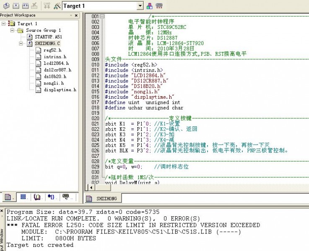Click the Download to flash icon
Image resolution: width=309 pixels, height=251 pixels.
(x=47, y=6)
